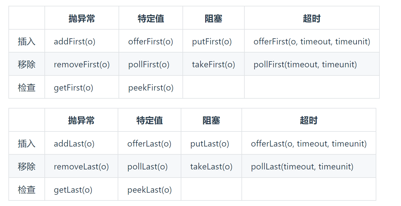Image resolution: width=401 pixels, height=206 pixels.
Task: Click pollFirst(timeout, timeunit) text
Action: click(x=305, y=64)
